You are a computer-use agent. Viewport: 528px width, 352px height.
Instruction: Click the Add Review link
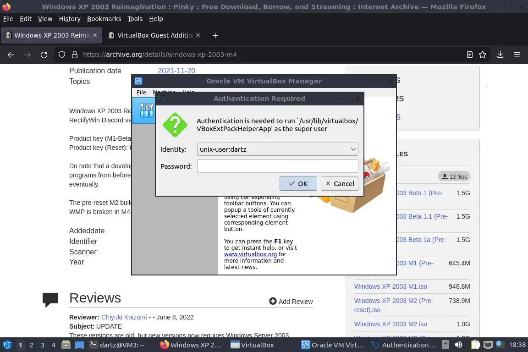295,302
